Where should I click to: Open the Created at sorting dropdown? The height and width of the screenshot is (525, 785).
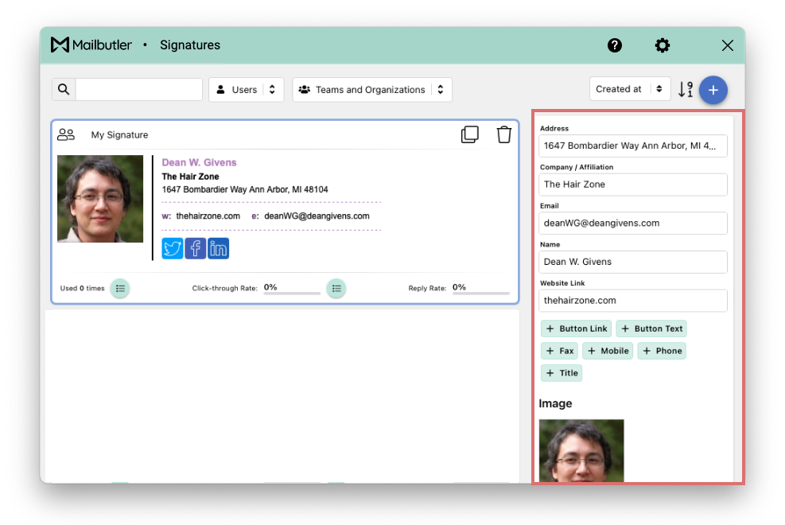pyautogui.click(x=630, y=90)
